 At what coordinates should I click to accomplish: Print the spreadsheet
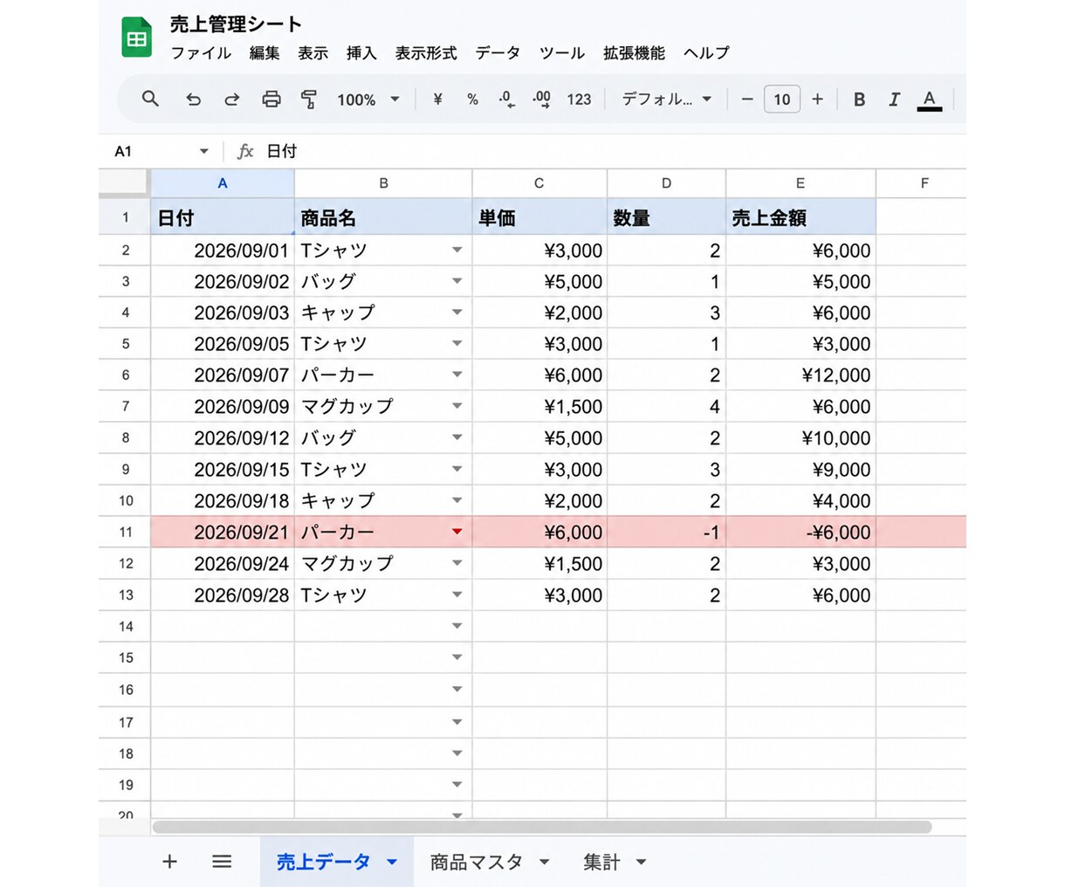[271, 100]
